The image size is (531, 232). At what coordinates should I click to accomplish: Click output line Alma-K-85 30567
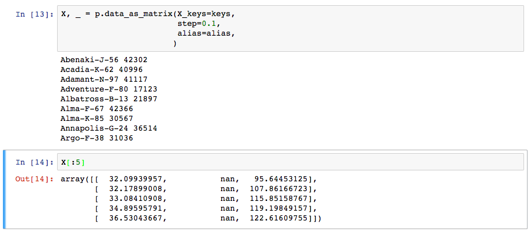pyautogui.click(x=97, y=119)
